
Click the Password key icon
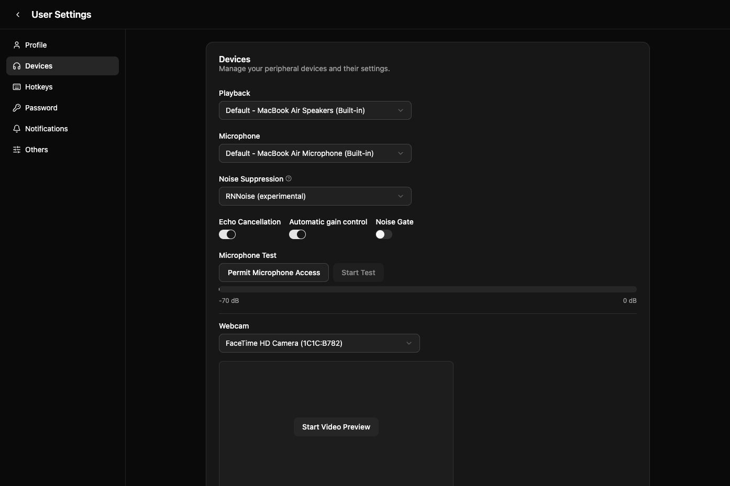point(17,108)
